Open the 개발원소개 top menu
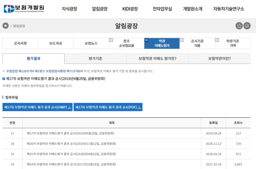 tap(192, 9)
